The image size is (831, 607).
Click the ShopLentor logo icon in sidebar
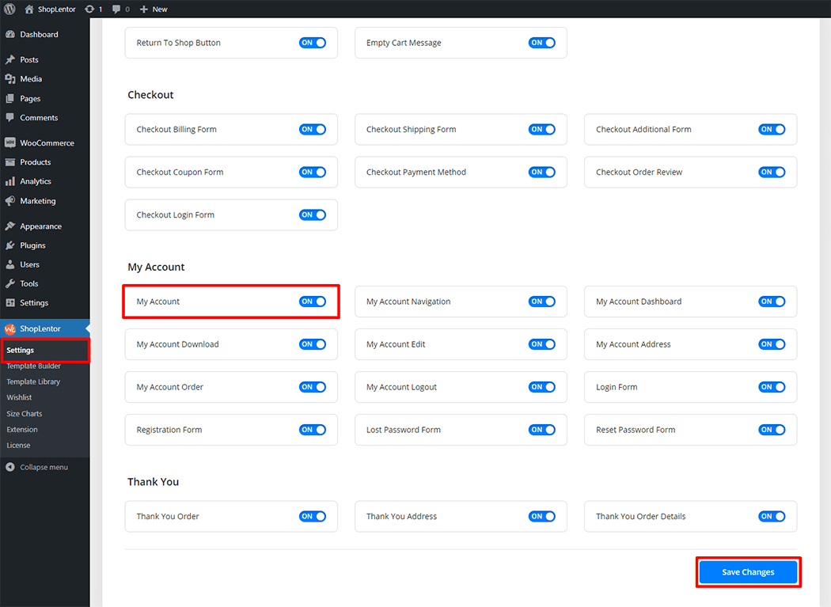pyautogui.click(x=10, y=329)
